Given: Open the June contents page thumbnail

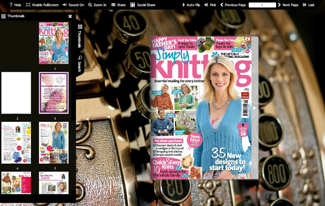Looking at the screenshot, I should point(16,183).
